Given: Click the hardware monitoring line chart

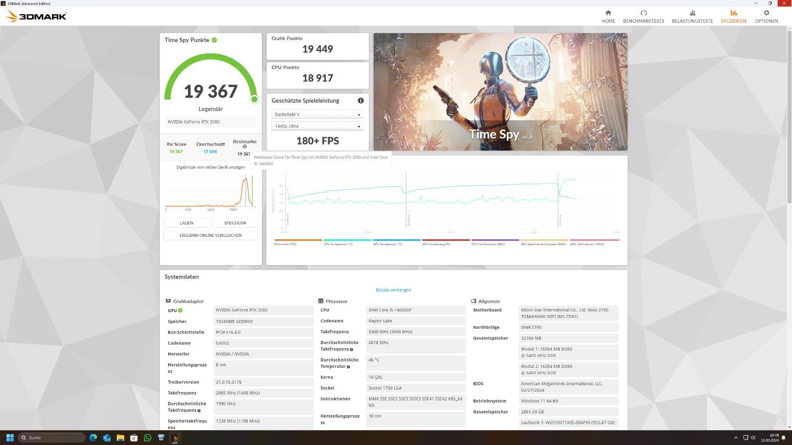Looking at the screenshot, I should pyautogui.click(x=445, y=203).
